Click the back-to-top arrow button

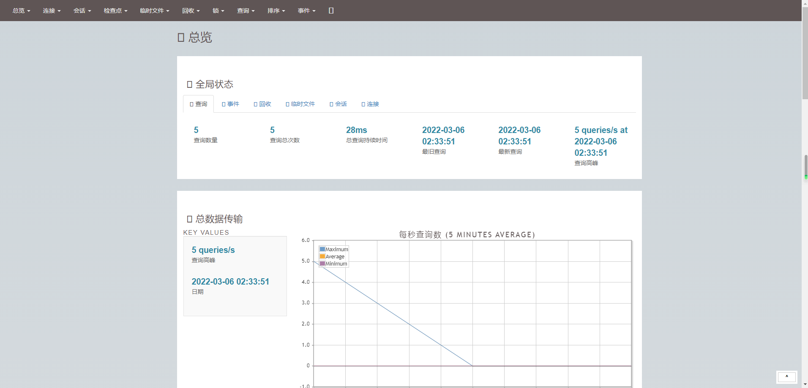pos(786,377)
